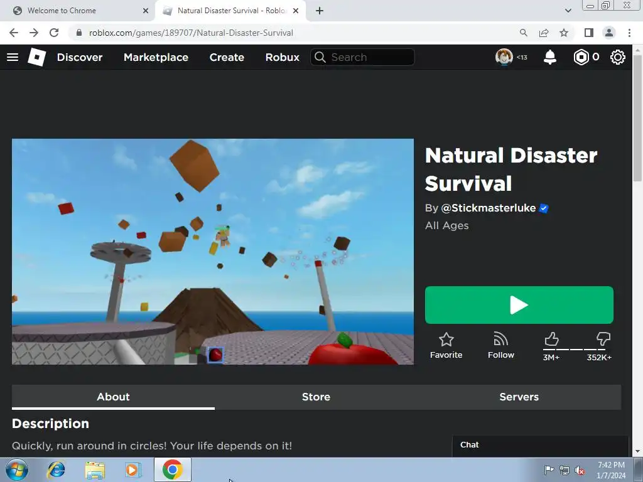This screenshot has height=482, width=643.
Task: Click the muted volume tray icon
Action: pos(580,470)
